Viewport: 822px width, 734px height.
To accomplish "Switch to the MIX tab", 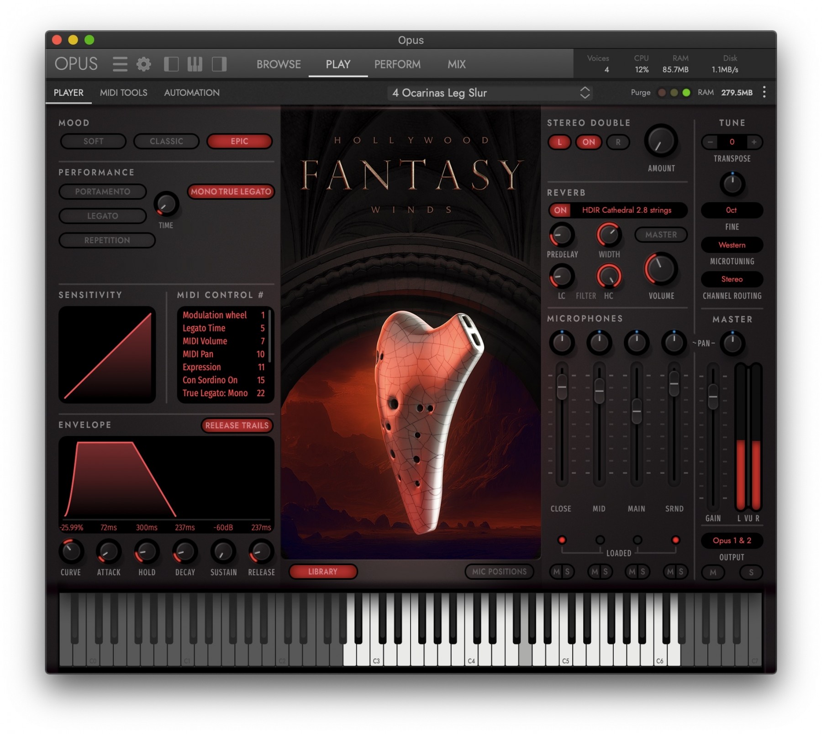I will tap(457, 64).
